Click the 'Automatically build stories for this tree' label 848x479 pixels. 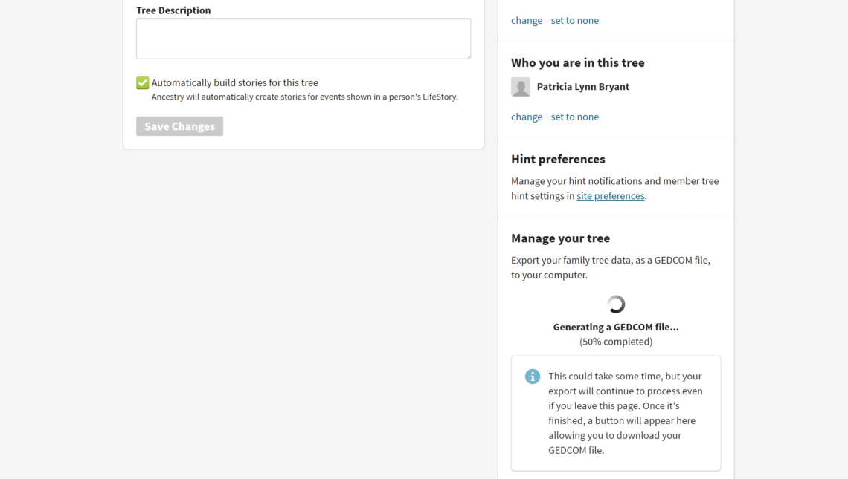[235, 83]
